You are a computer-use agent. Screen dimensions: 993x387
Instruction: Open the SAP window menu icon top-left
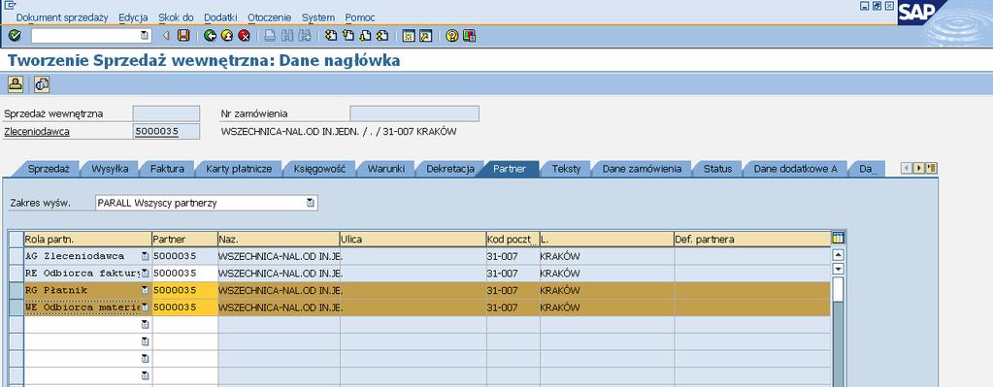(10, 6)
